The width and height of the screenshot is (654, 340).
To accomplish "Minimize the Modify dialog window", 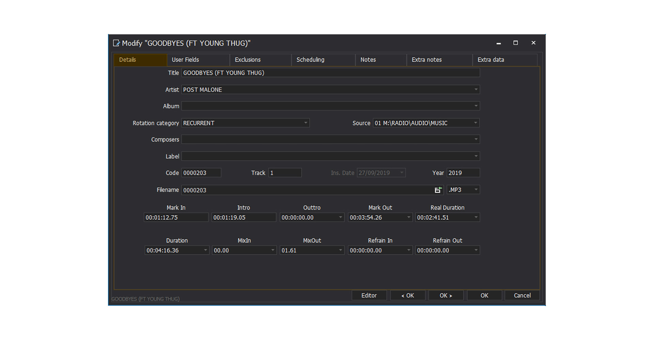I will (x=499, y=43).
